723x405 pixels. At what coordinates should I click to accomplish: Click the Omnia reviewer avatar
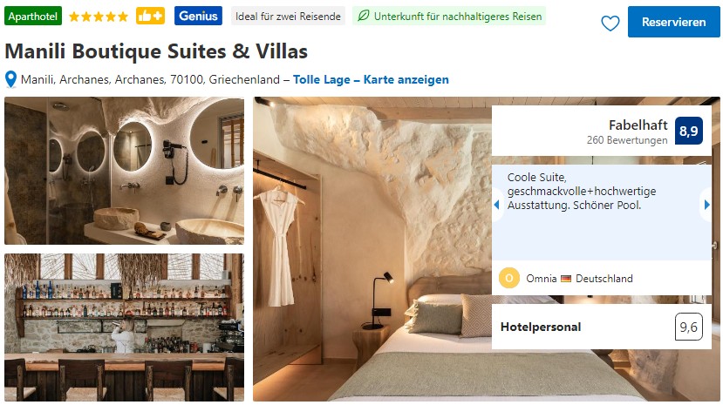[x=509, y=278]
